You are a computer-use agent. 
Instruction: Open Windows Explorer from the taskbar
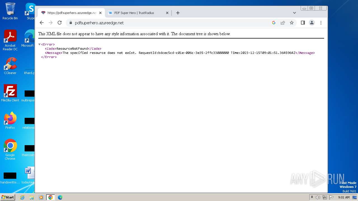[32, 197]
